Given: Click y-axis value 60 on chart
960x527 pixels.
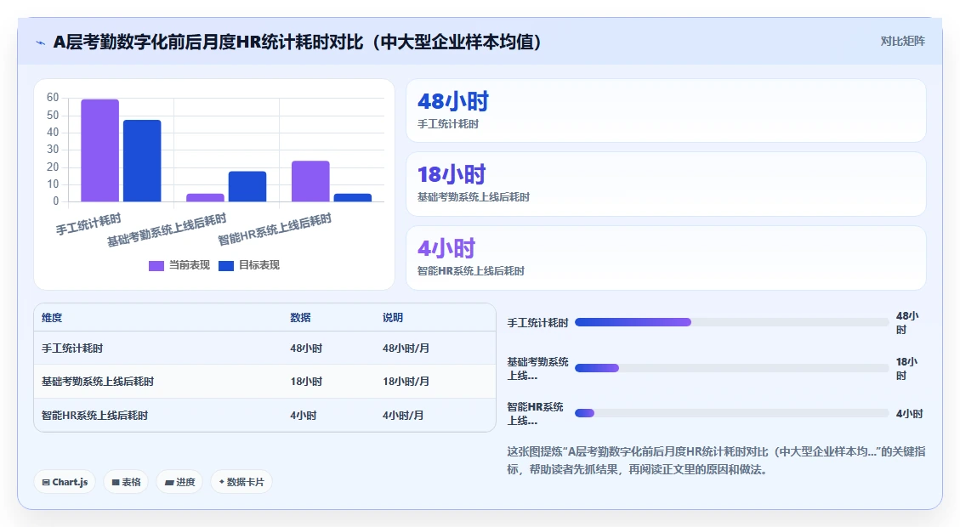Looking at the screenshot, I should coord(53,97).
